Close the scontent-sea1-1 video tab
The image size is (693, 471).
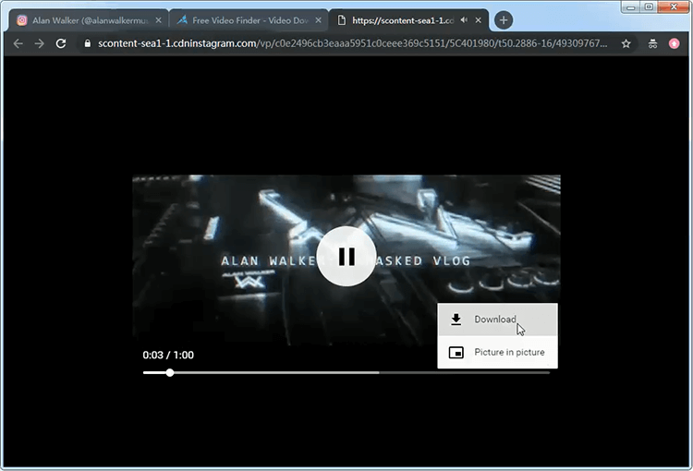pos(479,20)
